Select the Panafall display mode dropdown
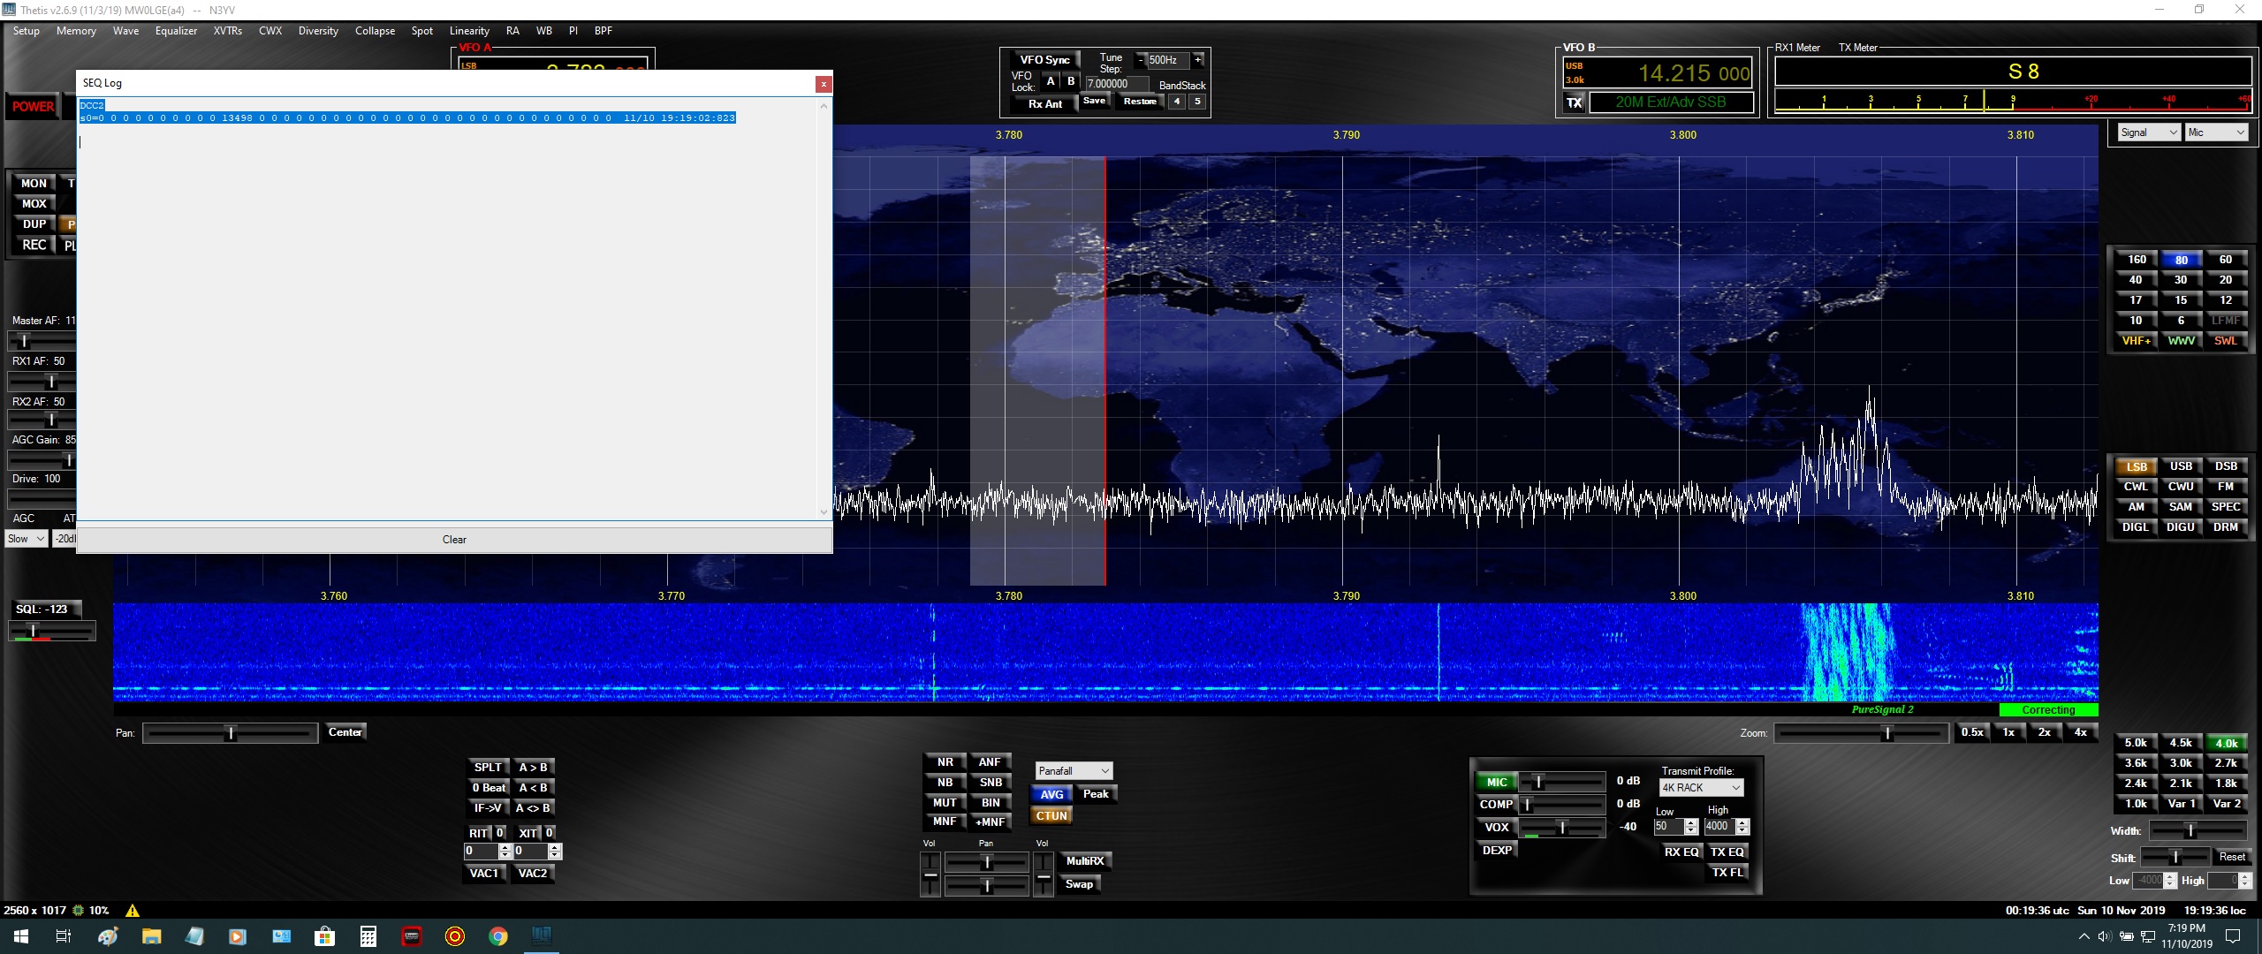 point(1074,769)
